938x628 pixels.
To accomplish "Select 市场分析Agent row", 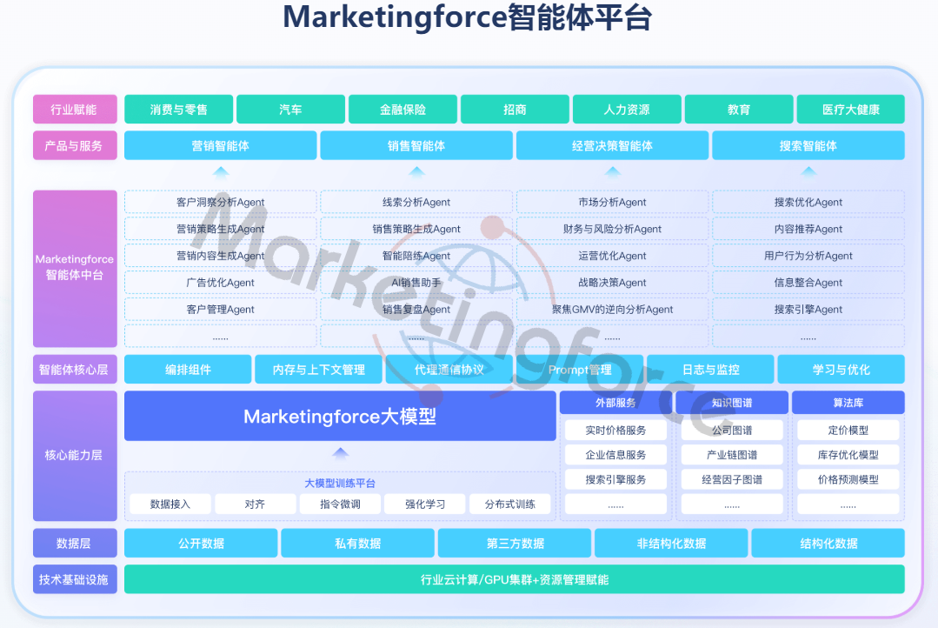I will tap(612, 203).
